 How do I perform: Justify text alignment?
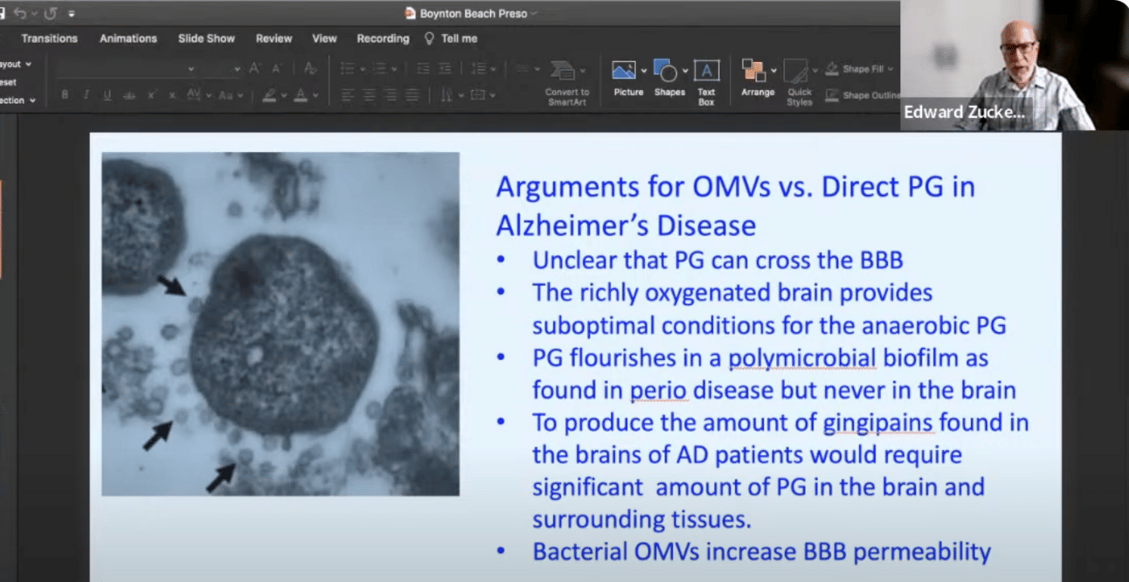pos(412,95)
